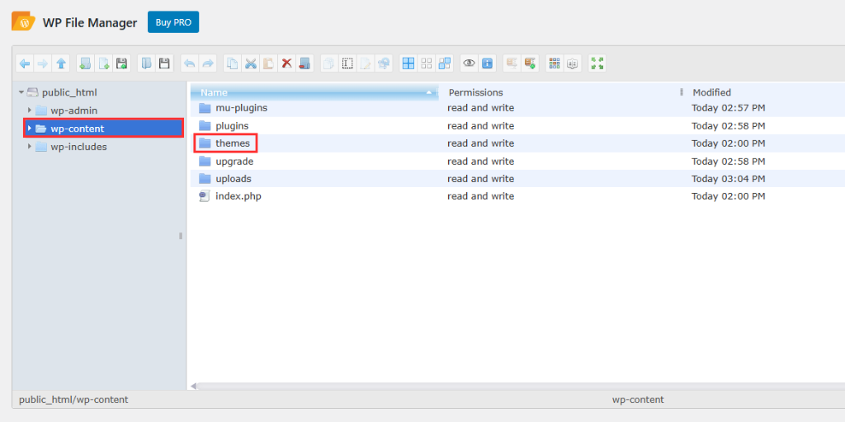Select the mu-plugins folder row
This screenshot has height=422, width=845.
(x=517, y=108)
